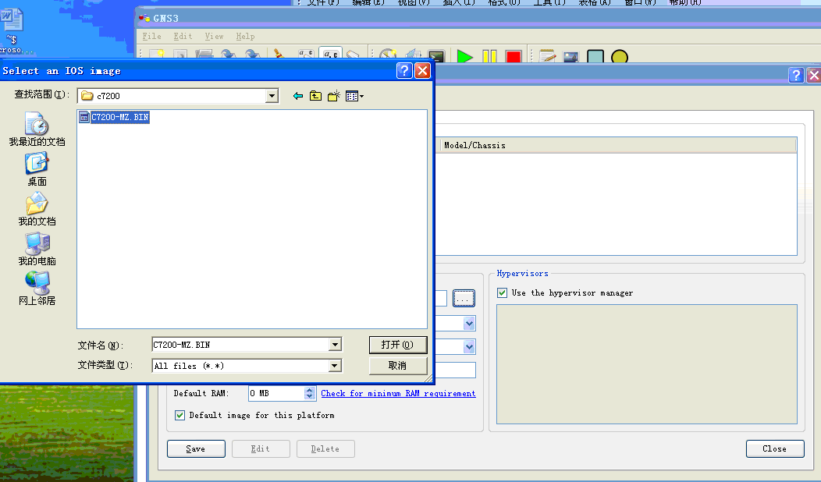The height and width of the screenshot is (482, 821).
Task: Click the file name text field
Action: coord(241,345)
